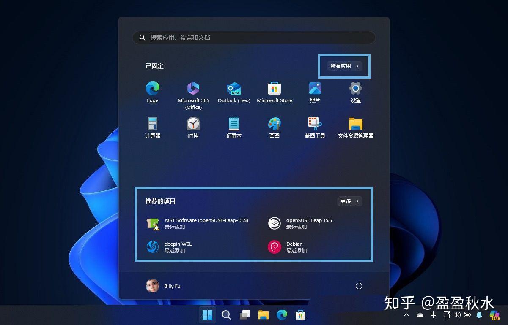Open the 时钟 (Clock) app
Screen dimensions: 508x325
click(x=193, y=127)
